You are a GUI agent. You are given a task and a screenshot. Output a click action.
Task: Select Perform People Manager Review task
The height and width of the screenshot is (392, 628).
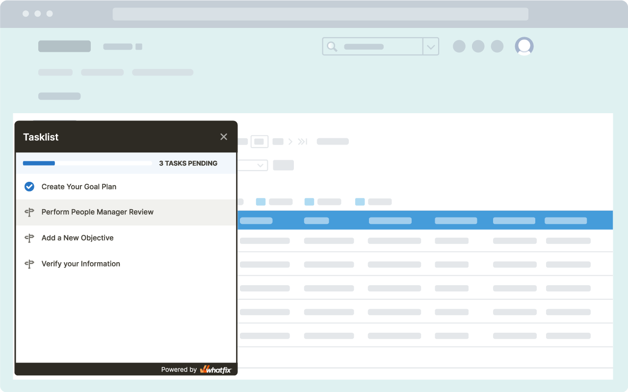pos(126,212)
